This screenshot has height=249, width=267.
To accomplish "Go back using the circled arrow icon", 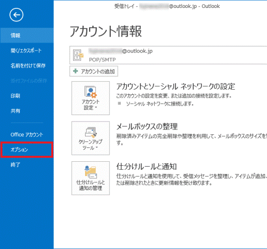I will (x=16, y=15).
